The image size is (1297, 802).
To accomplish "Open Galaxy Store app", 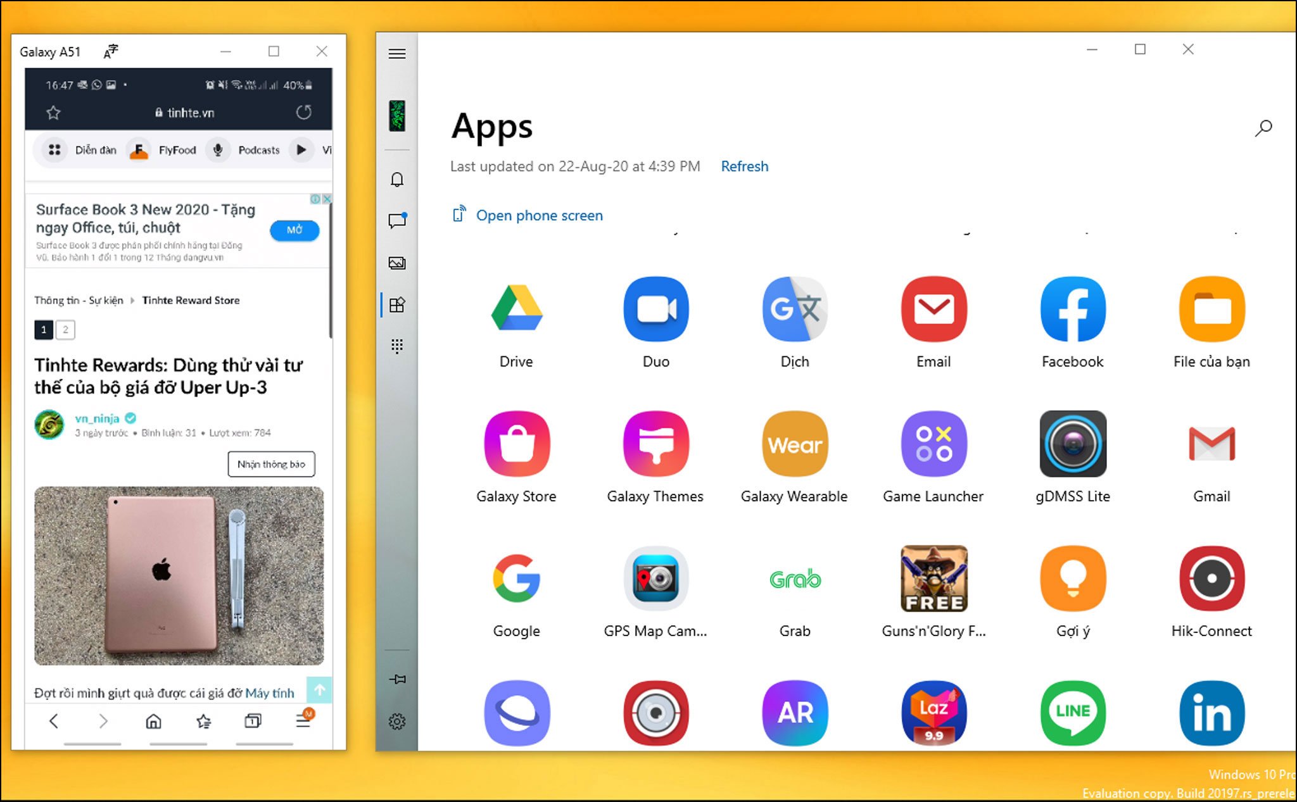I will point(517,444).
